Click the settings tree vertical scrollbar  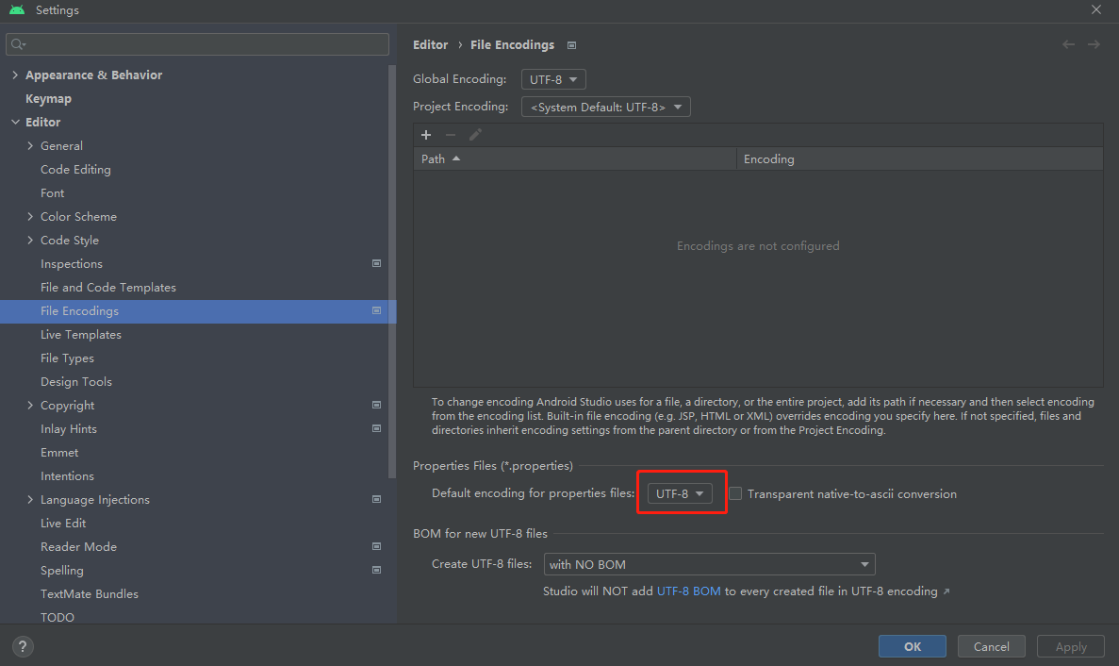[391, 272]
